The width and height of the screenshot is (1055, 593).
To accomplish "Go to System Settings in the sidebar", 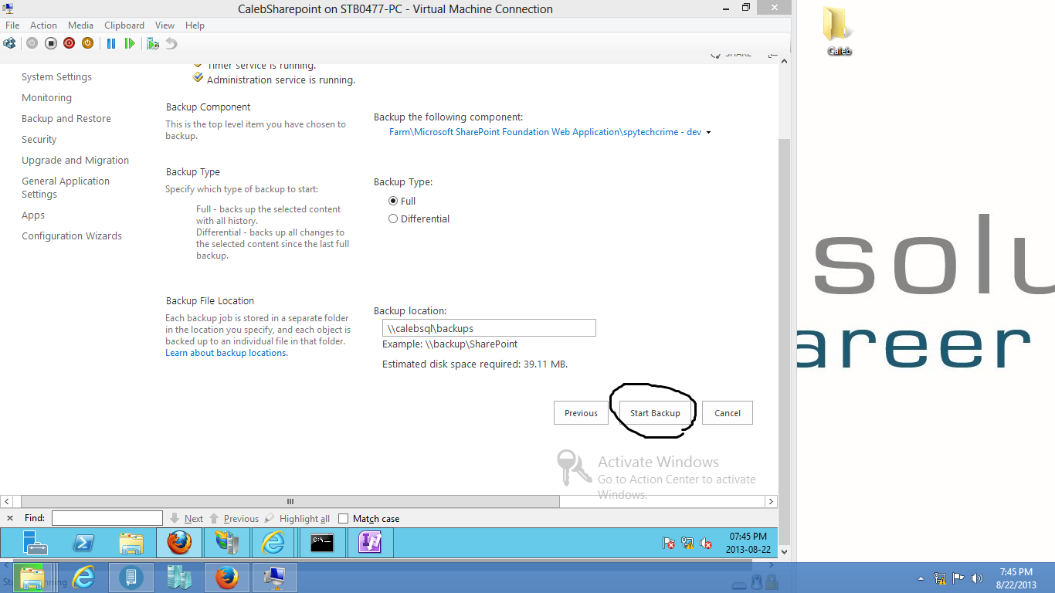I will point(56,77).
